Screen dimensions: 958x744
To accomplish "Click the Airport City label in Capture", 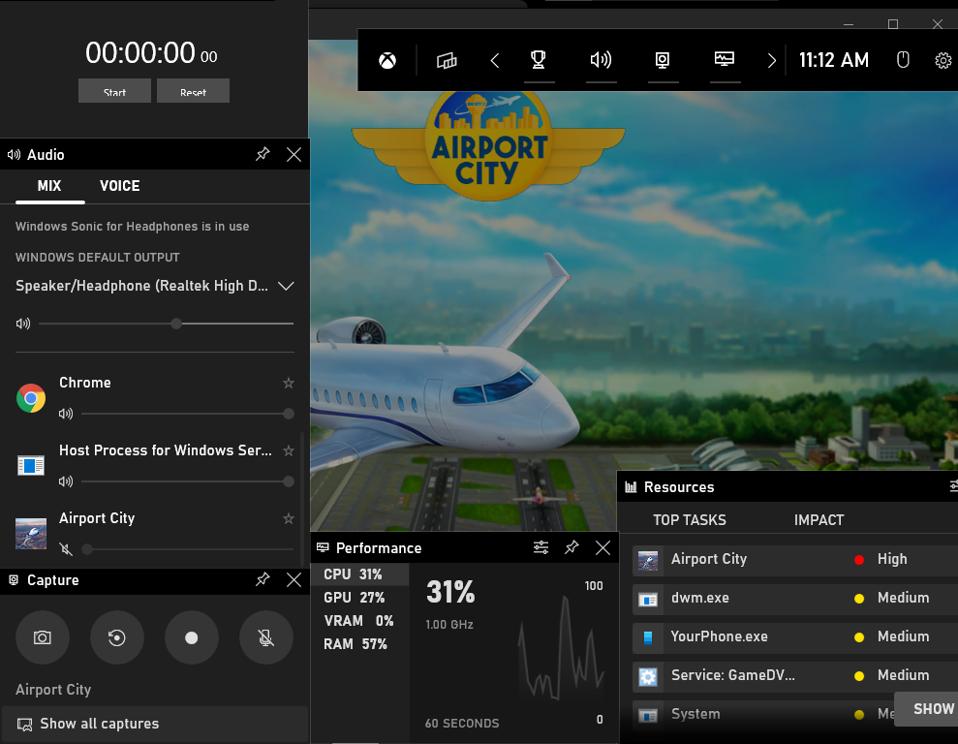I will pos(53,689).
